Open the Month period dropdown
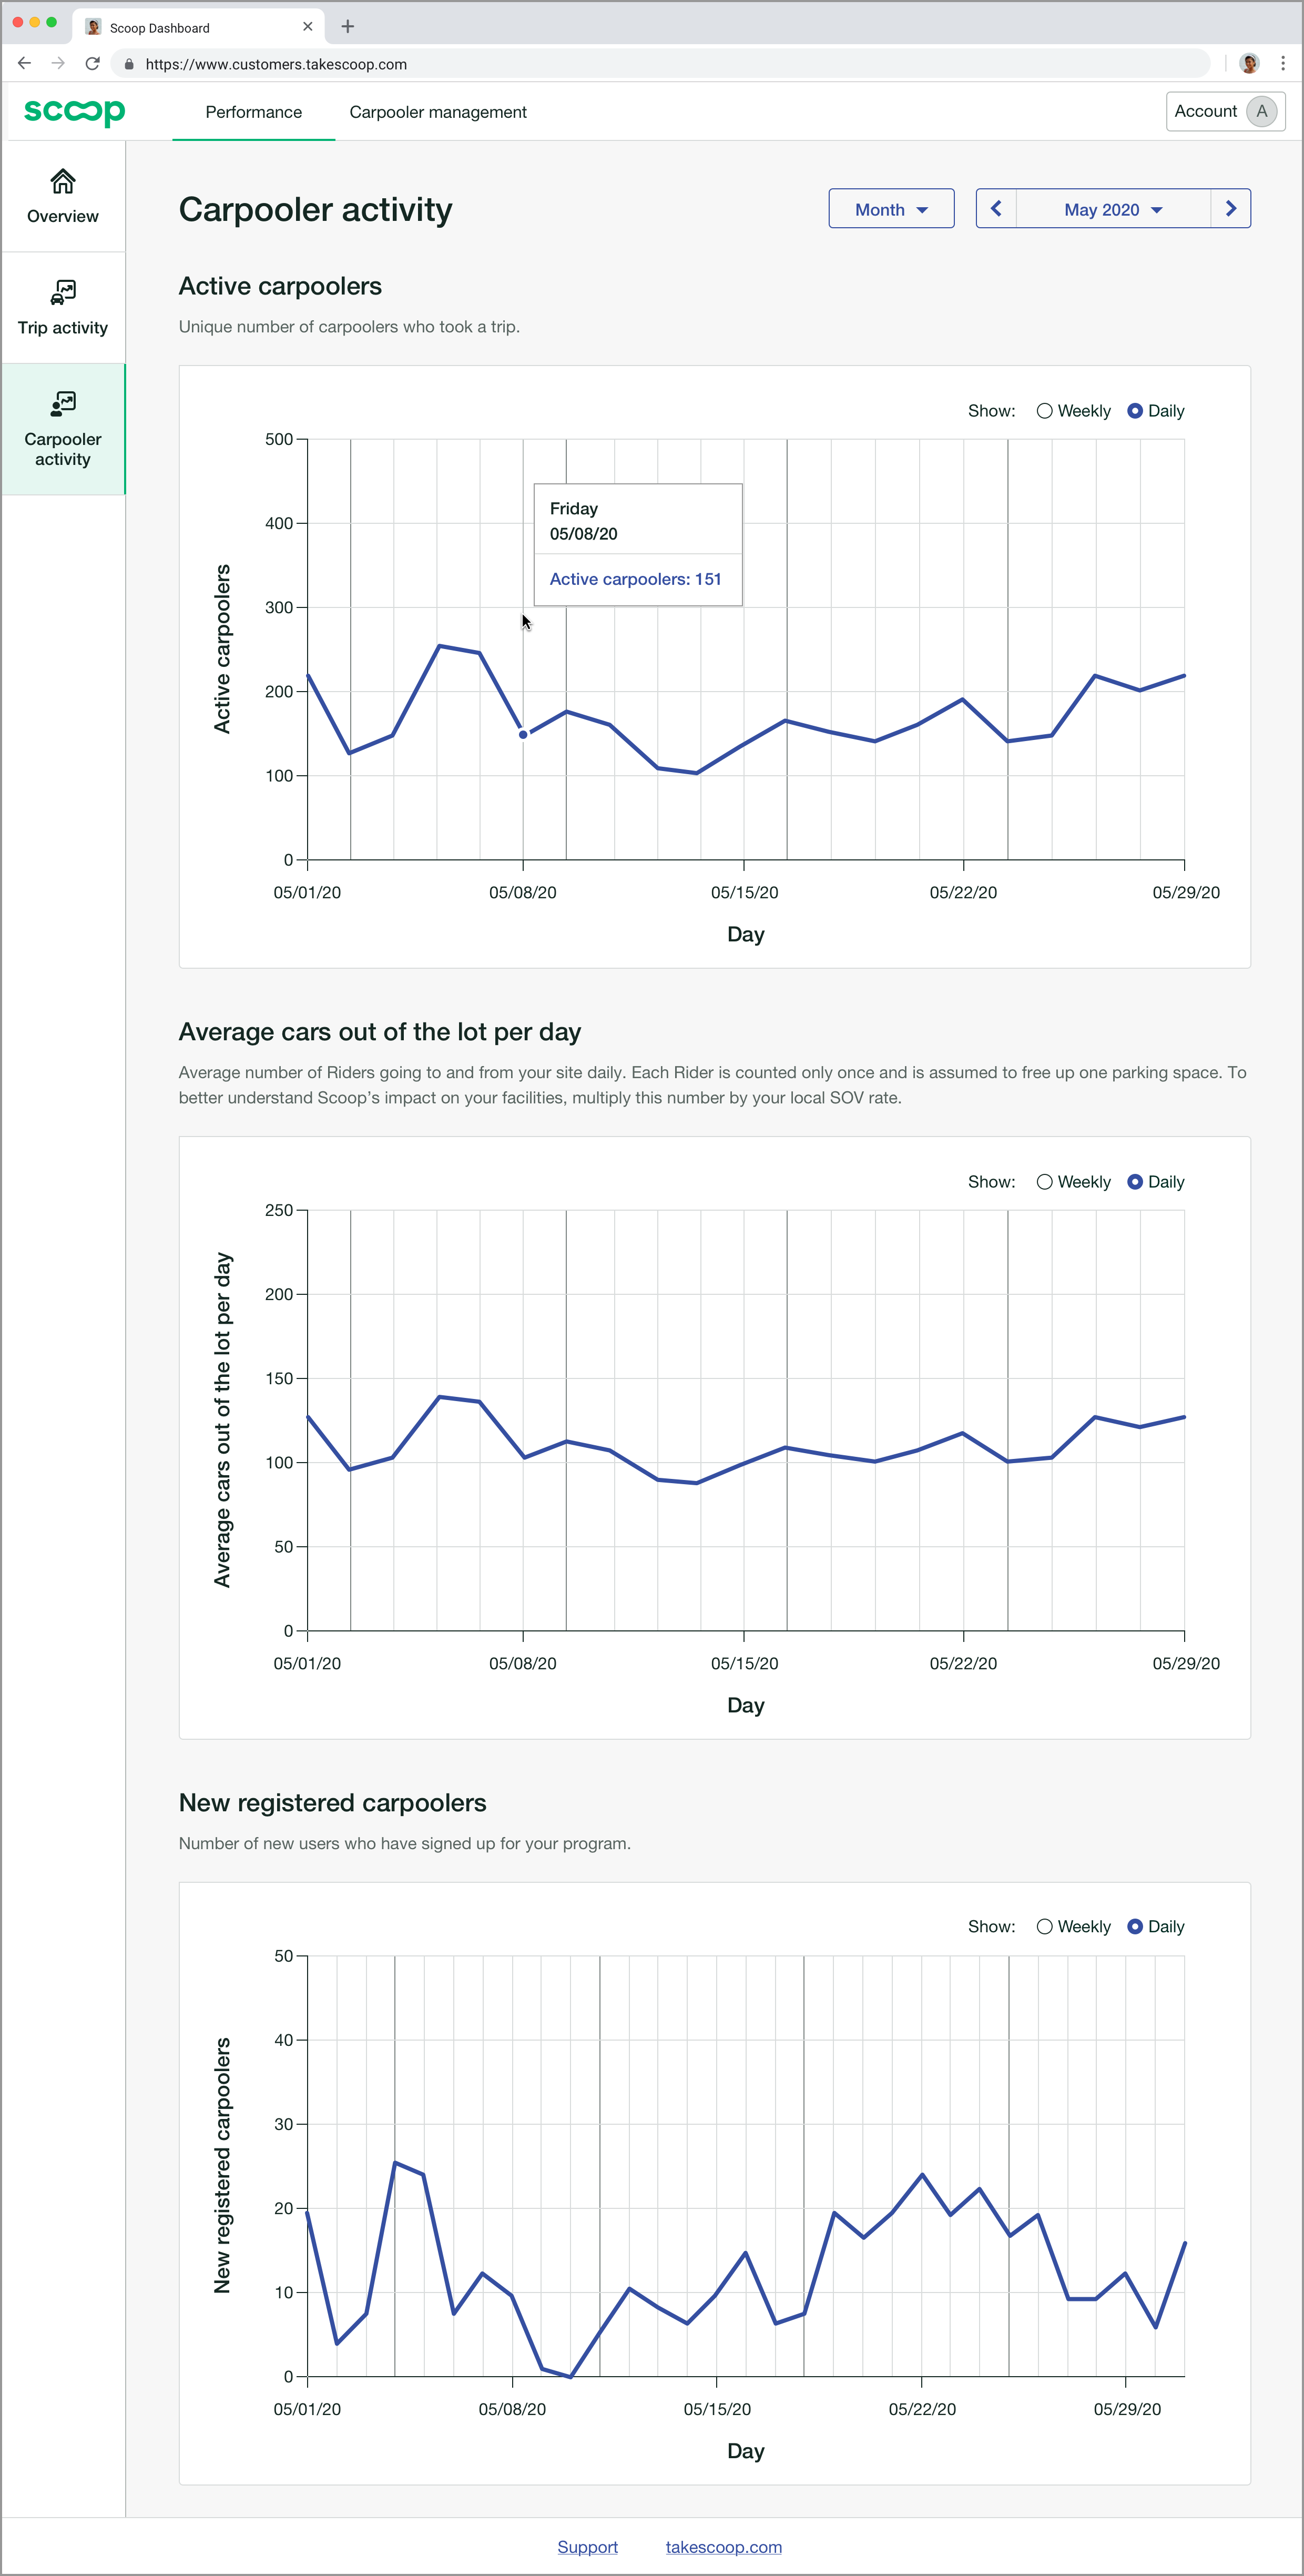1304x2576 pixels. 890,209
